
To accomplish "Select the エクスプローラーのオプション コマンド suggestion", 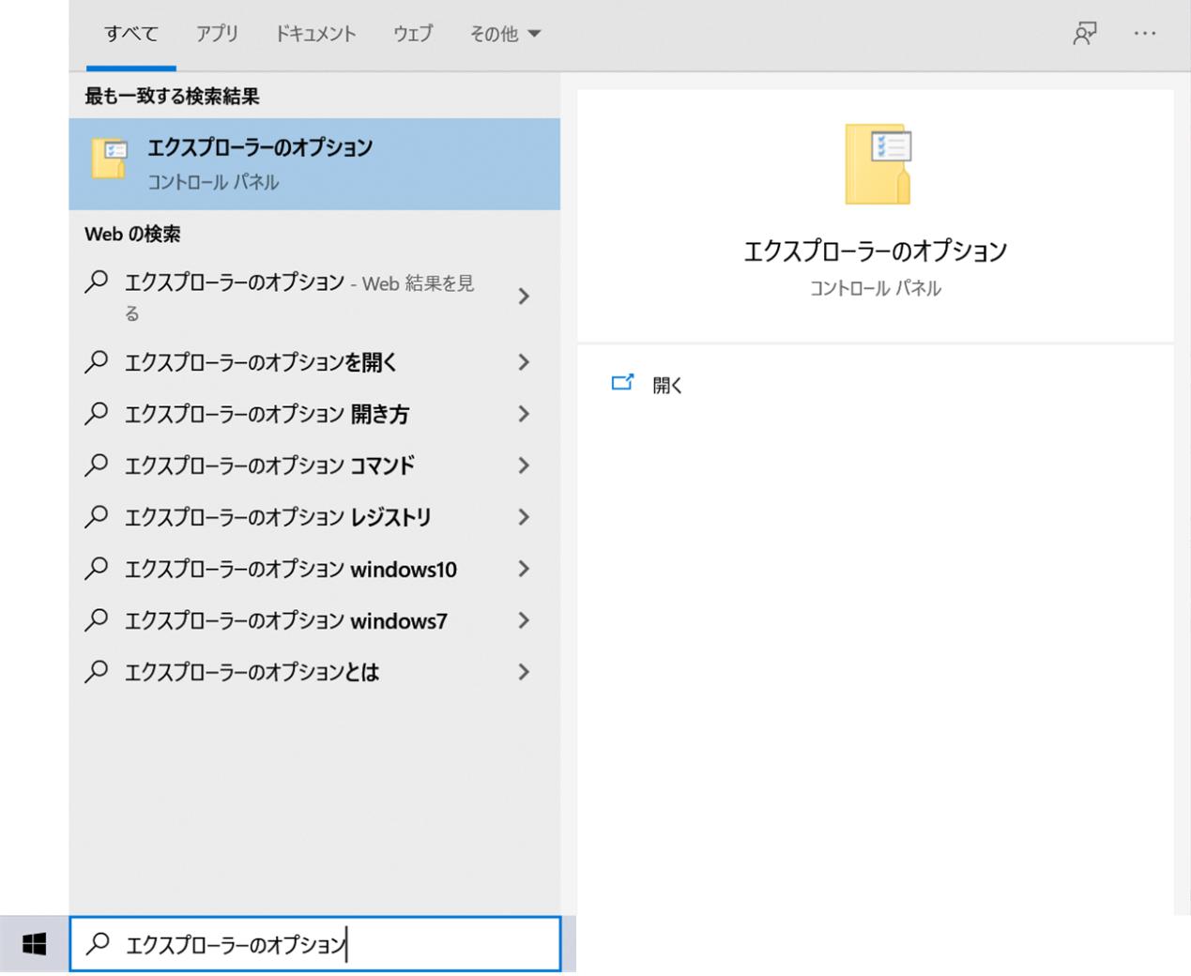I will (314, 465).
